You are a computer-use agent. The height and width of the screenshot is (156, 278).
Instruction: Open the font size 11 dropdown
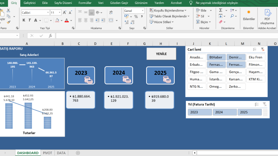60,13
